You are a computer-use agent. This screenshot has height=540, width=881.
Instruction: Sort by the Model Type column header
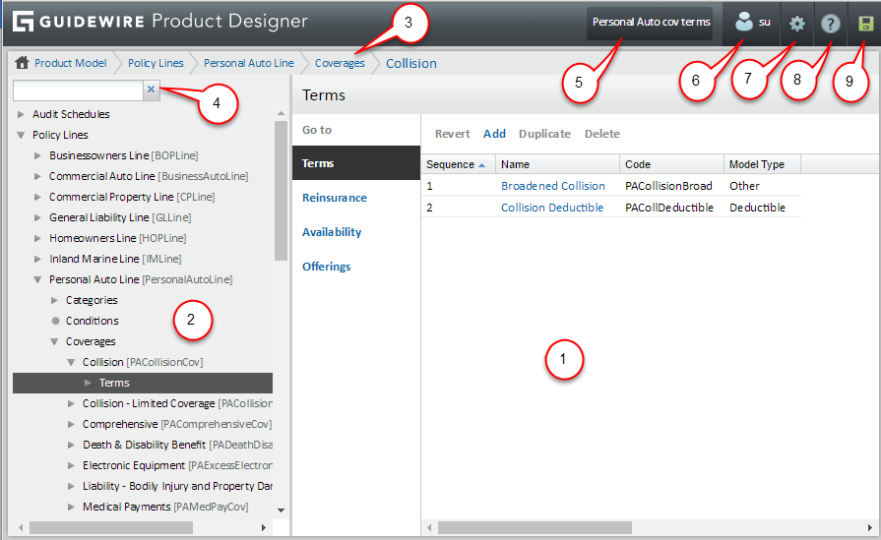click(762, 164)
